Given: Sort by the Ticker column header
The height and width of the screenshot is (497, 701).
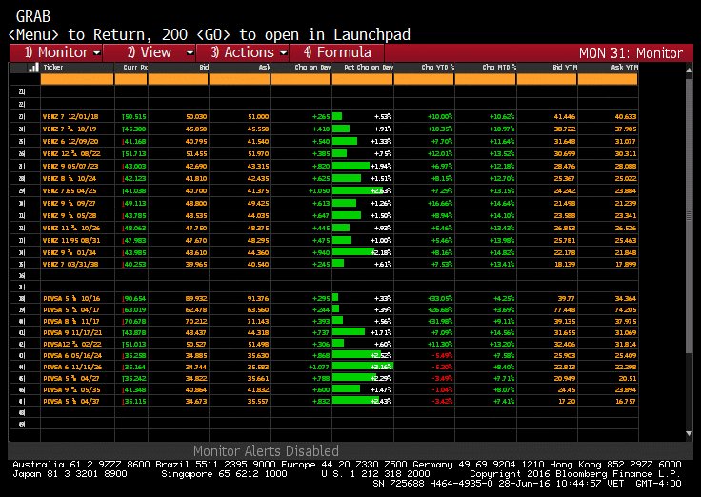Looking at the screenshot, I should tap(53, 67).
